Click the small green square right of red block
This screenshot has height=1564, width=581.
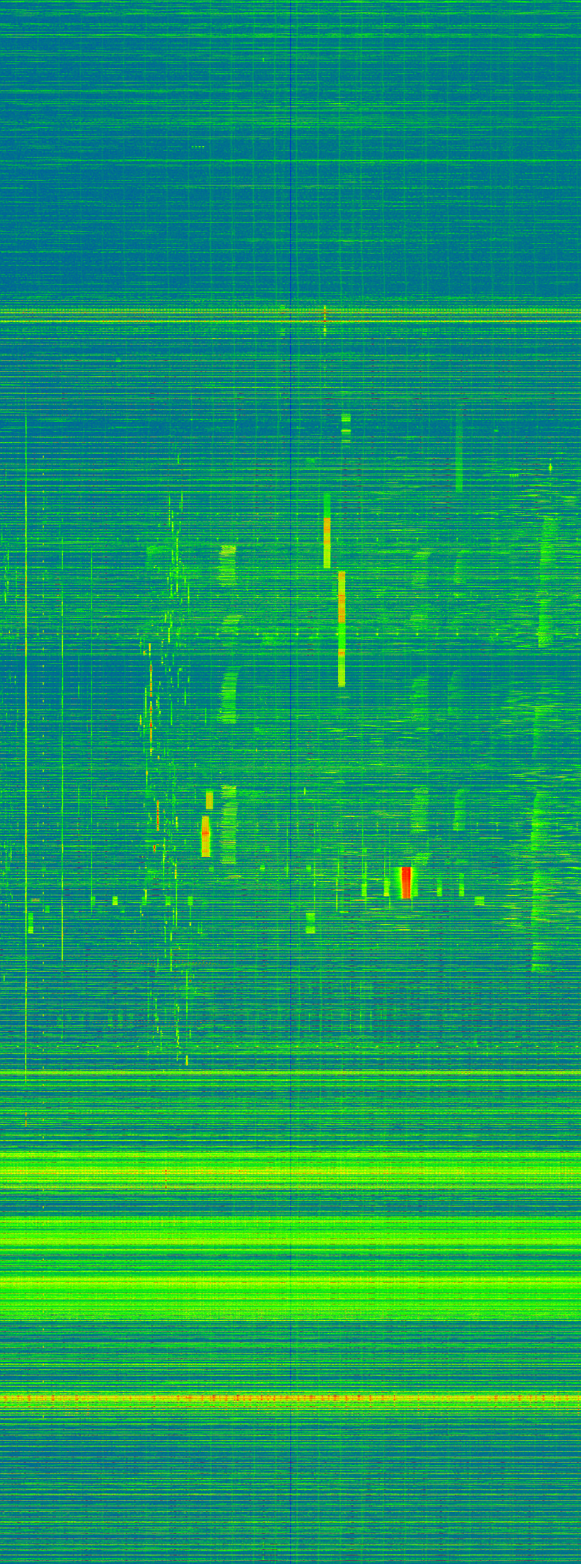click(x=479, y=900)
